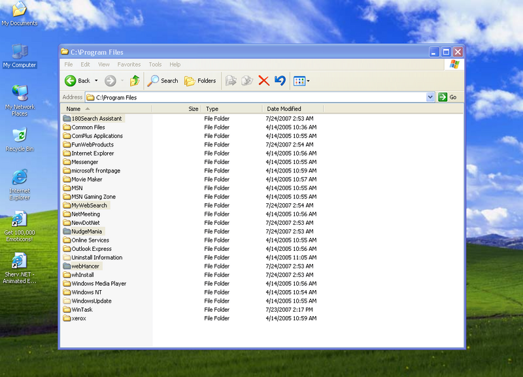The height and width of the screenshot is (377, 523).
Task: Click the whInstall folder name
Action: pos(82,274)
